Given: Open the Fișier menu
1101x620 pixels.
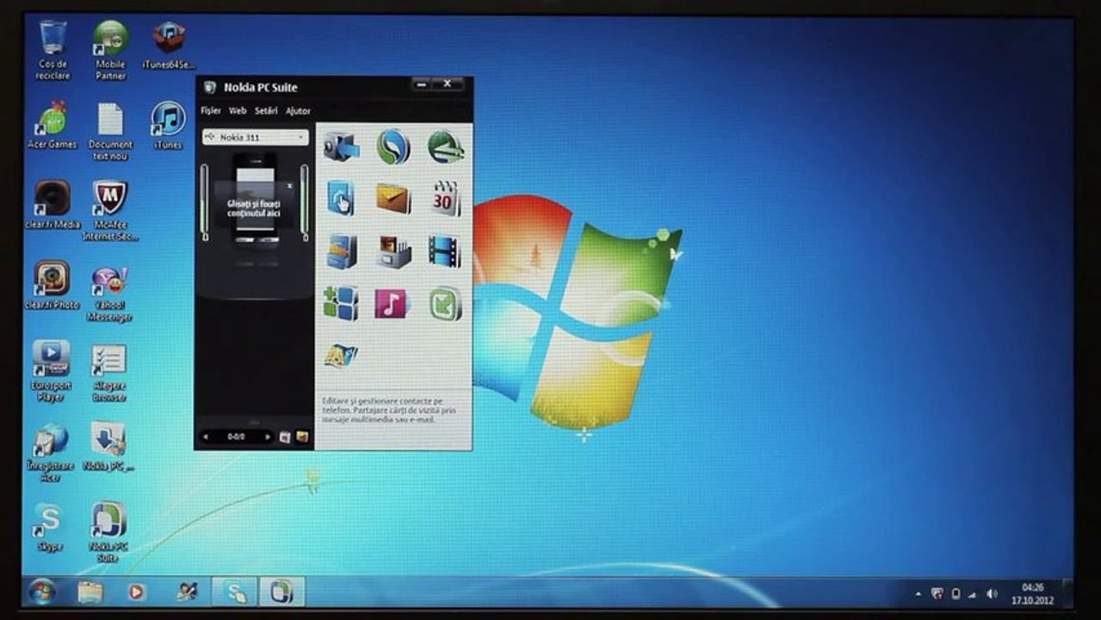Looking at the screenshot, I should pyautogui.click(x=211, y=111).
